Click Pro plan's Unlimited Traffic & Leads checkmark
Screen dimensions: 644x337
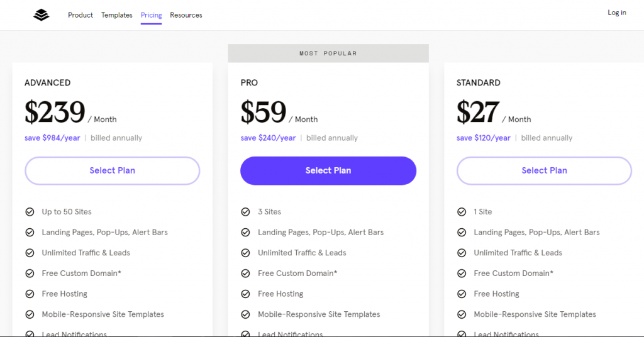(245, 253)
